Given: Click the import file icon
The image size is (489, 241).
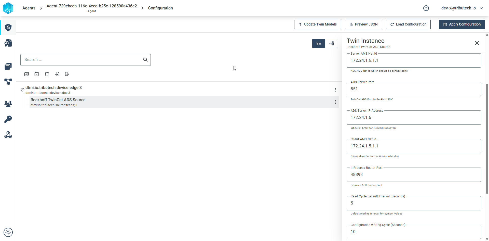Looking at the screenshot, I should click(x=57, y=74).
